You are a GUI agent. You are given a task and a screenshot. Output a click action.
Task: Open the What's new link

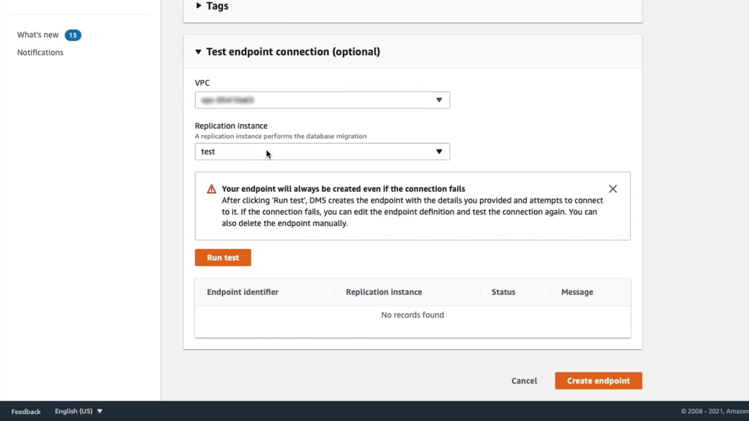pos(38,35)
